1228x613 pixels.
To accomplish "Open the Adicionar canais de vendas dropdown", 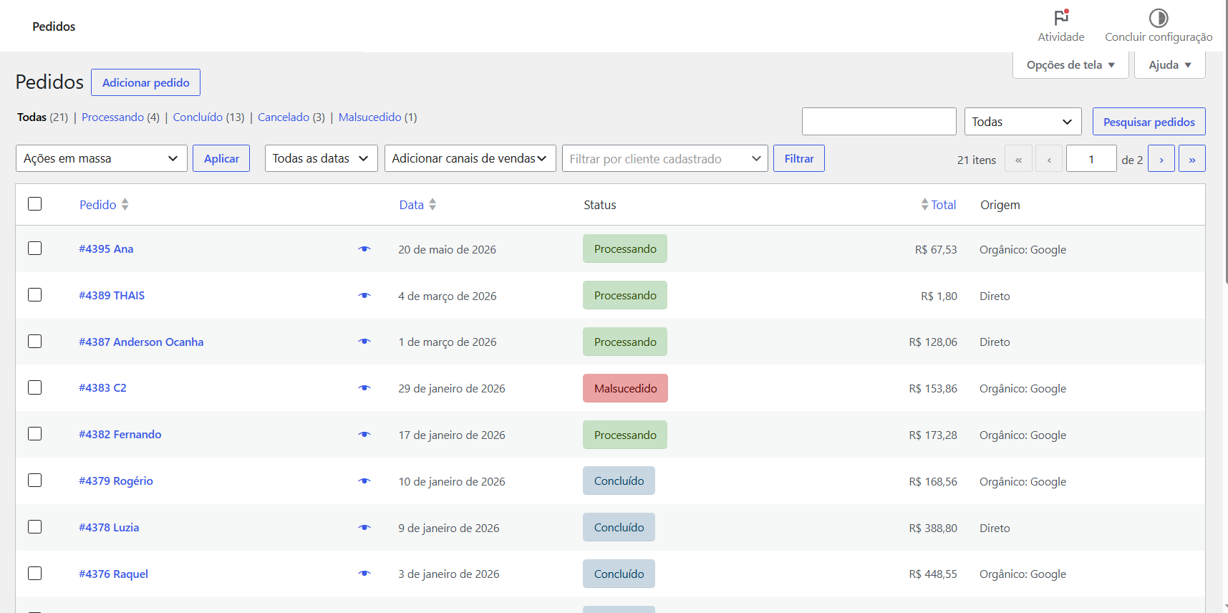I will (470, 158).
